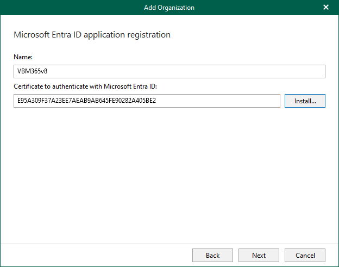Proceed with the Next button
The image size is (339, 267).
tap(259, 255)
